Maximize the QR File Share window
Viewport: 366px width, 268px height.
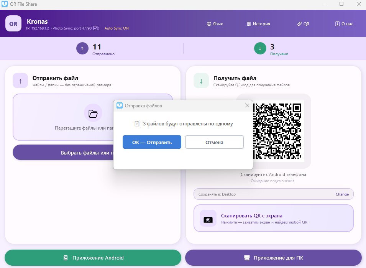pos(341,4)
